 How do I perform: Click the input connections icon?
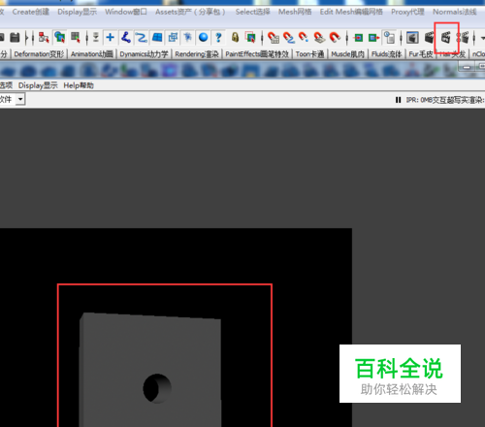coord(358,38)
